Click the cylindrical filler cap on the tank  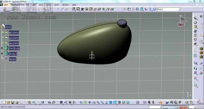tap(122, 23)
